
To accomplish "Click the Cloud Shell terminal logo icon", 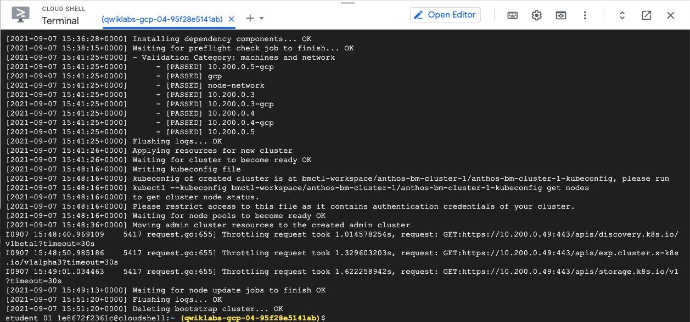I will (x=21, y=15).
